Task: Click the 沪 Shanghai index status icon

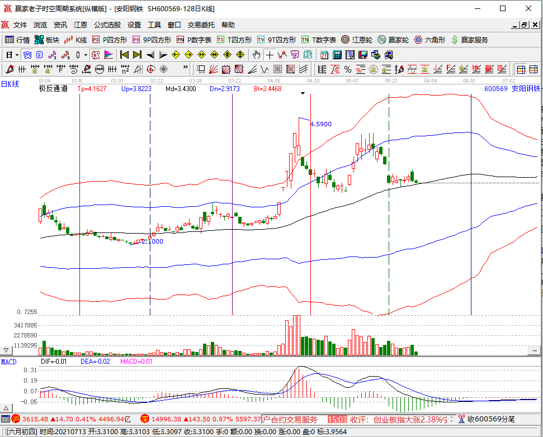Action: 16,419
